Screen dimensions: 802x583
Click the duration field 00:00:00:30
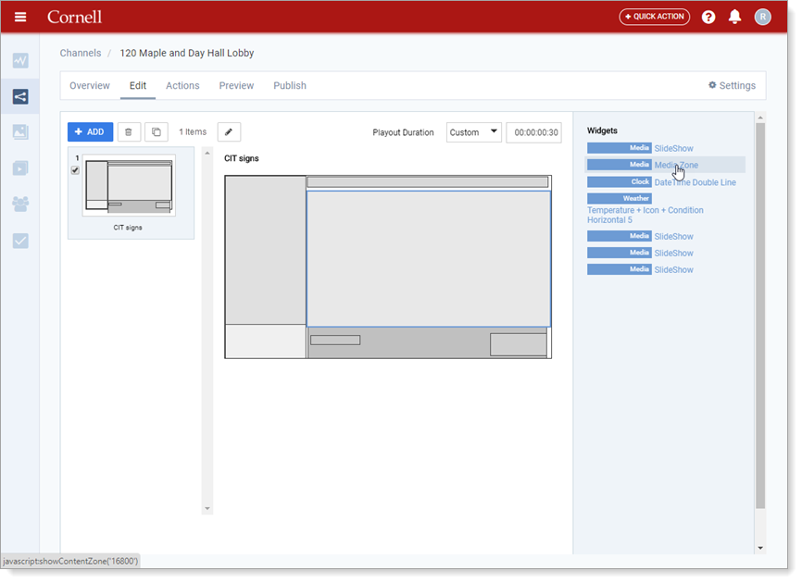(x=534, y=132)
